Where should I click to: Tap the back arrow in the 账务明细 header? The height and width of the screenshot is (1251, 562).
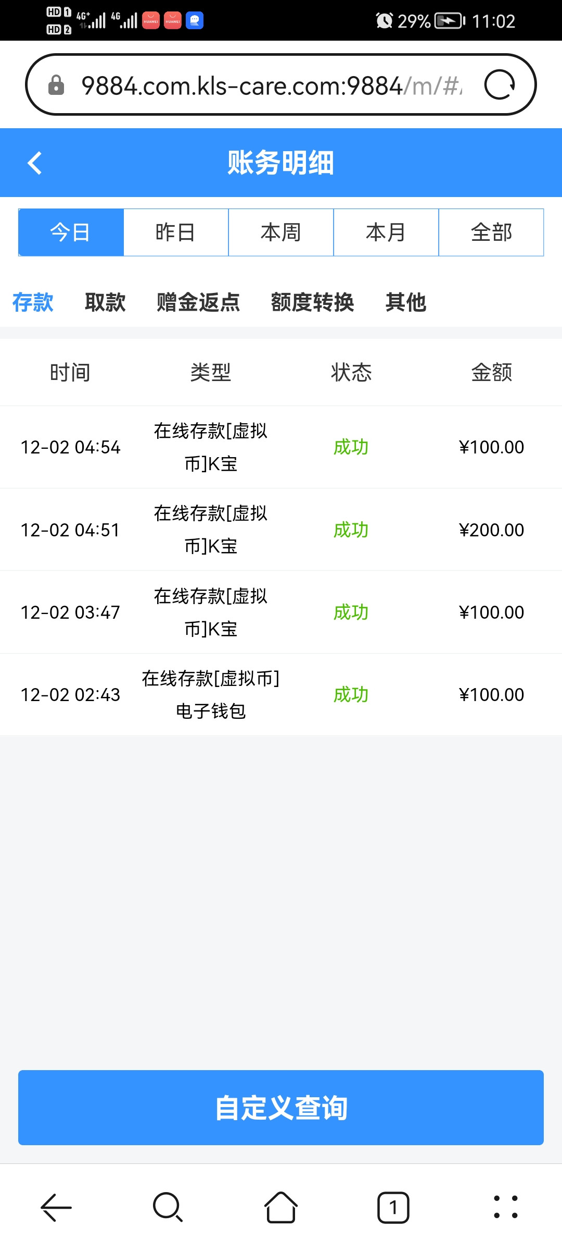(34, 163)
